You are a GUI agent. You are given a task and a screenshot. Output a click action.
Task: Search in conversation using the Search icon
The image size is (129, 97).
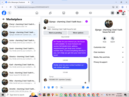pos(112,39)
